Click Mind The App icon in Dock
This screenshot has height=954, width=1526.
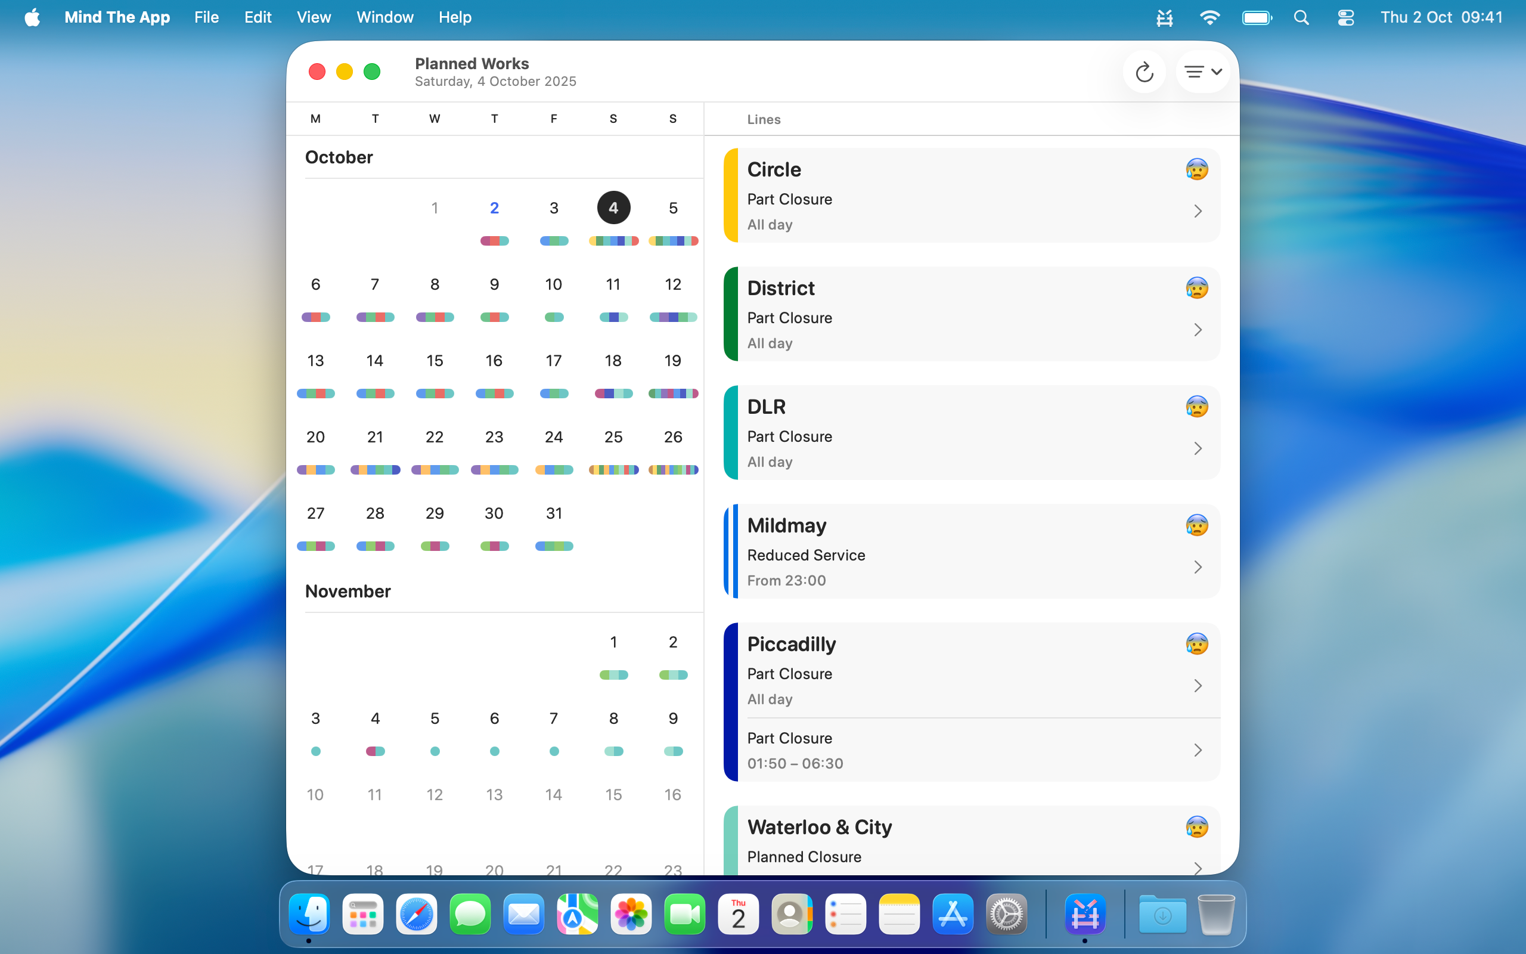tap(1085, 913)
